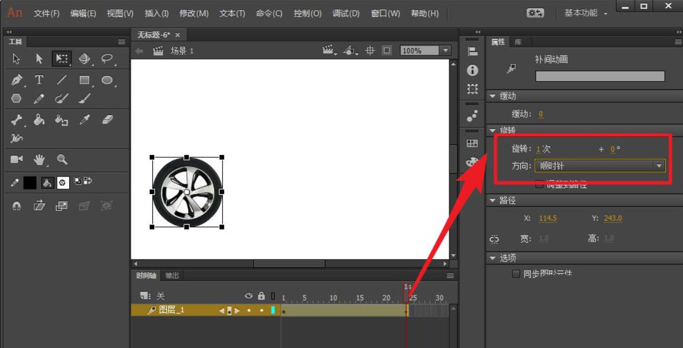Open the edit scene clapper dropdown
683x348 pixels.
click(x=330, y=50)
